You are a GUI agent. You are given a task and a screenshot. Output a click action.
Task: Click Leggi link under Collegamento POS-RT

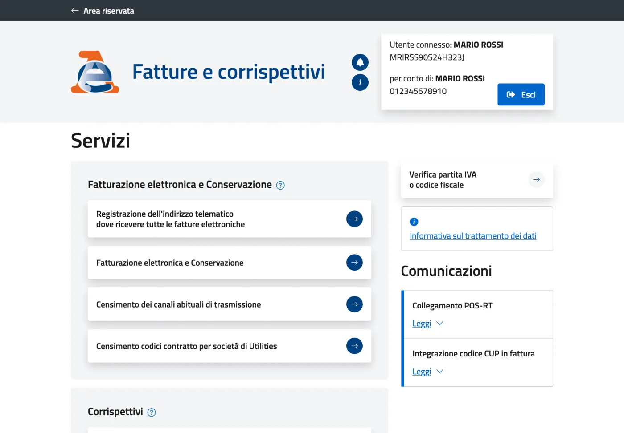(x=422, y=324)
